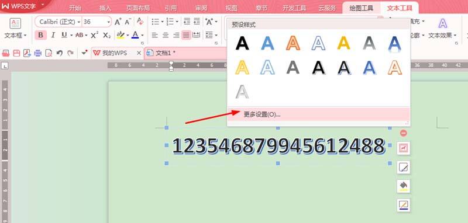Open the 我的WPS document tab
This screenshot has height=223, width=468.
tap(115, 53)
